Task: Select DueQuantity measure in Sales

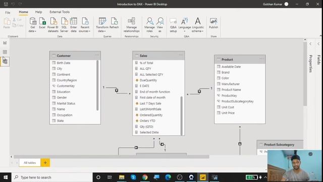Action: tap(148, 80)
